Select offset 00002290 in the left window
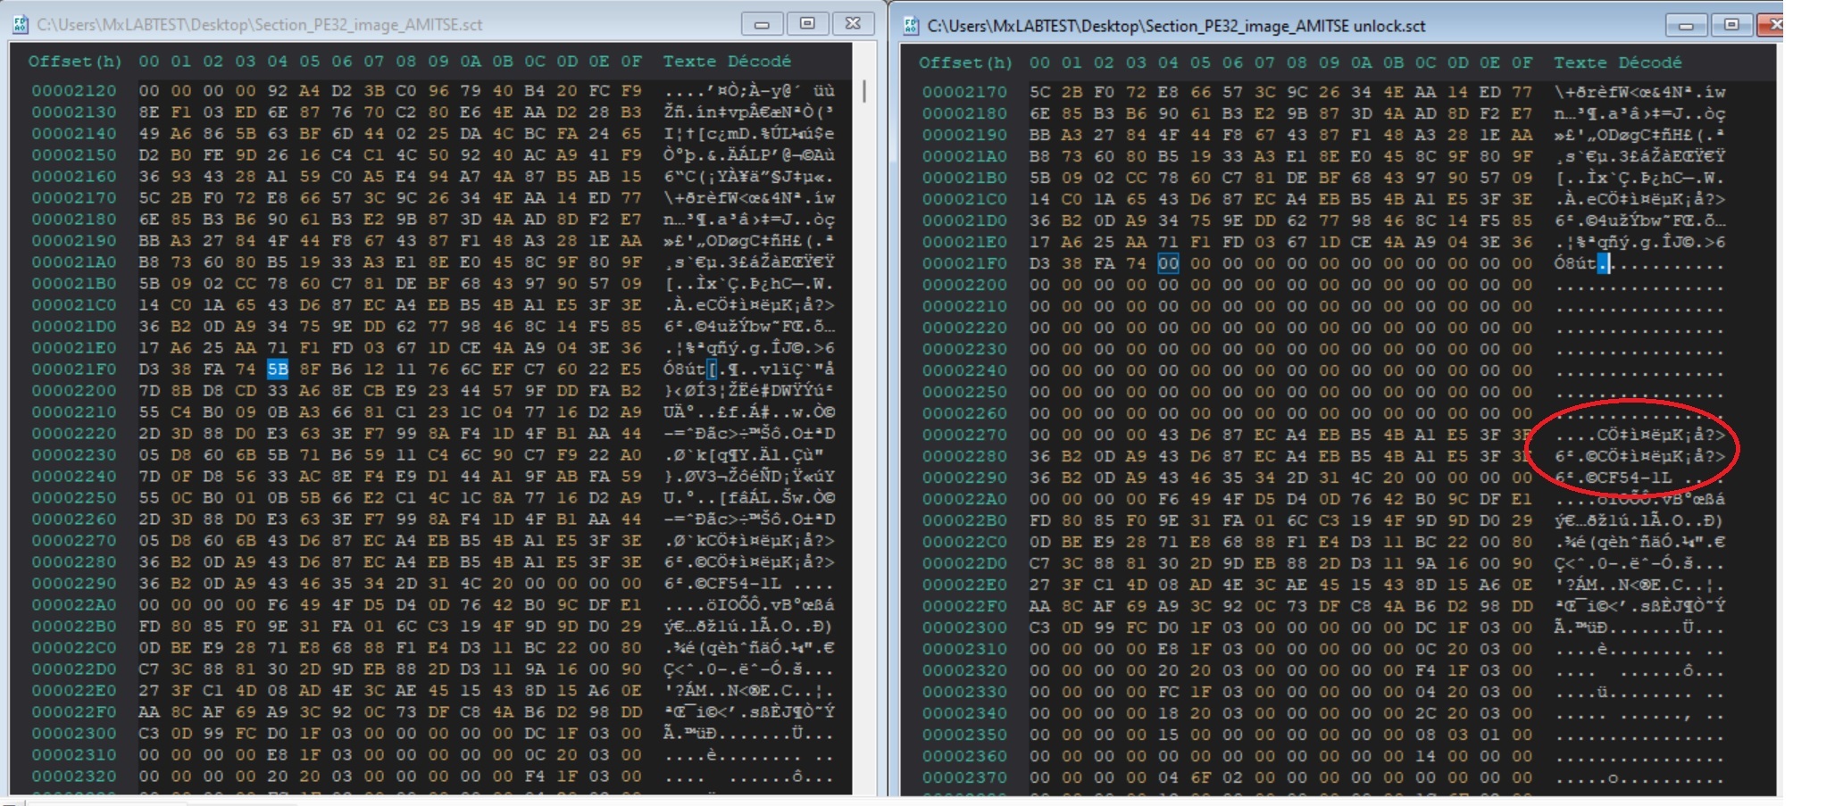Screen dimensions: 1843x806 (74, 583)
